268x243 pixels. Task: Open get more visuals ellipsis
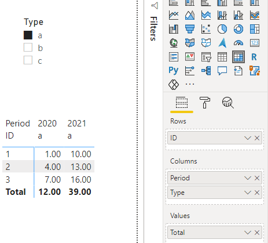click(190, 84)
